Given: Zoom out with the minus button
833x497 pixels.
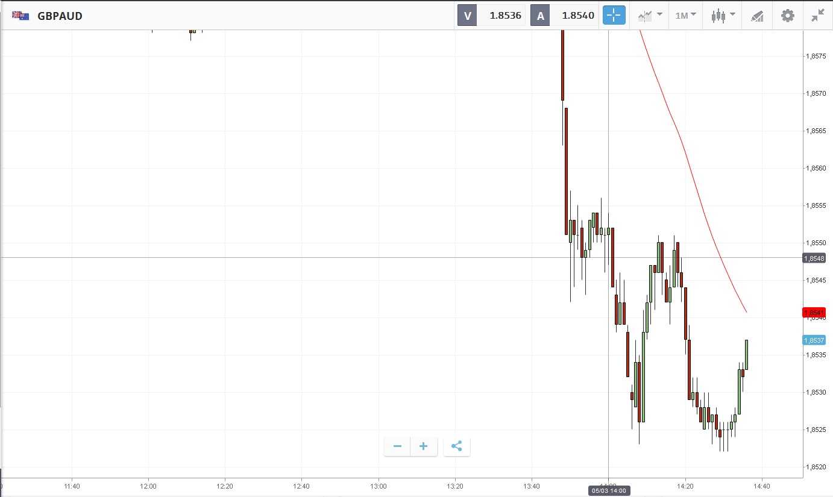Looking at the screenshot, I should tap(397, 446).
